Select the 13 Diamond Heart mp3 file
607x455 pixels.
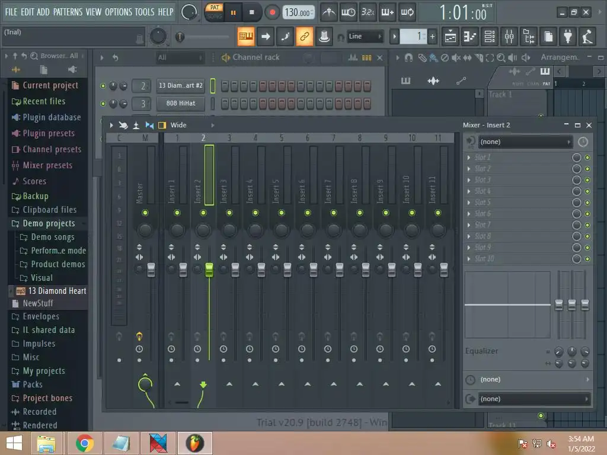point(57,290)
